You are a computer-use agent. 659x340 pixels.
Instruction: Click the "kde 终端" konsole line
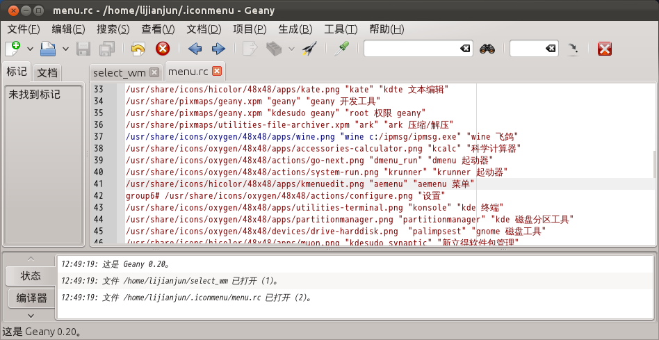coord(314,207)
